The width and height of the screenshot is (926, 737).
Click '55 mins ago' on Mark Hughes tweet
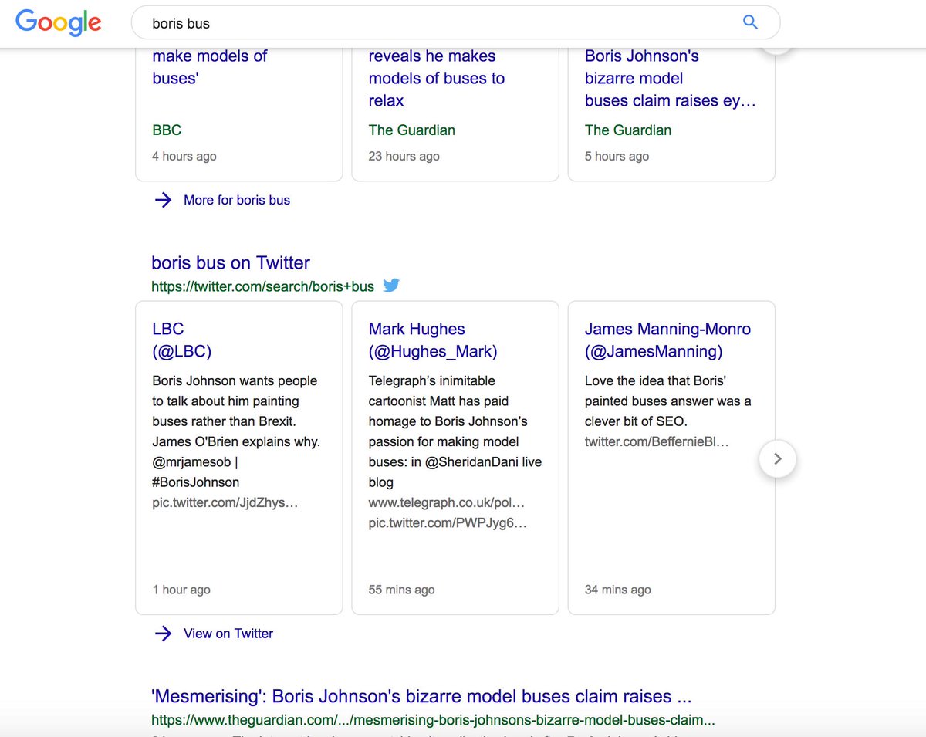click(401, 590)
